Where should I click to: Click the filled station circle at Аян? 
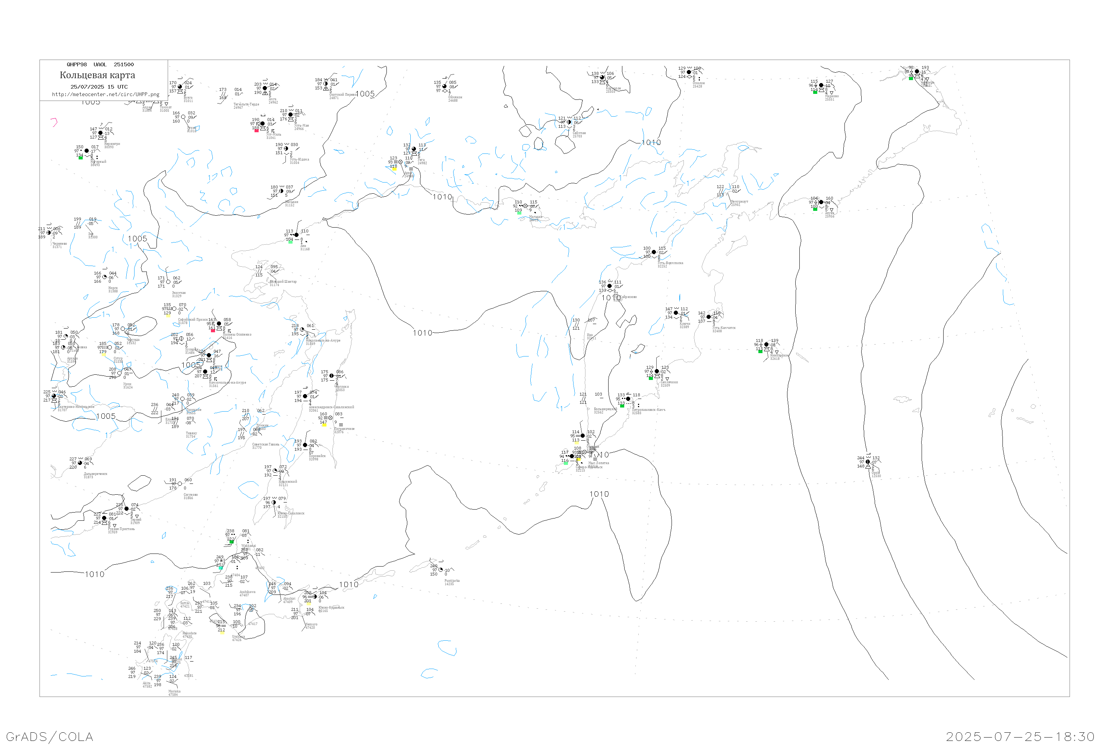point(297,235)
